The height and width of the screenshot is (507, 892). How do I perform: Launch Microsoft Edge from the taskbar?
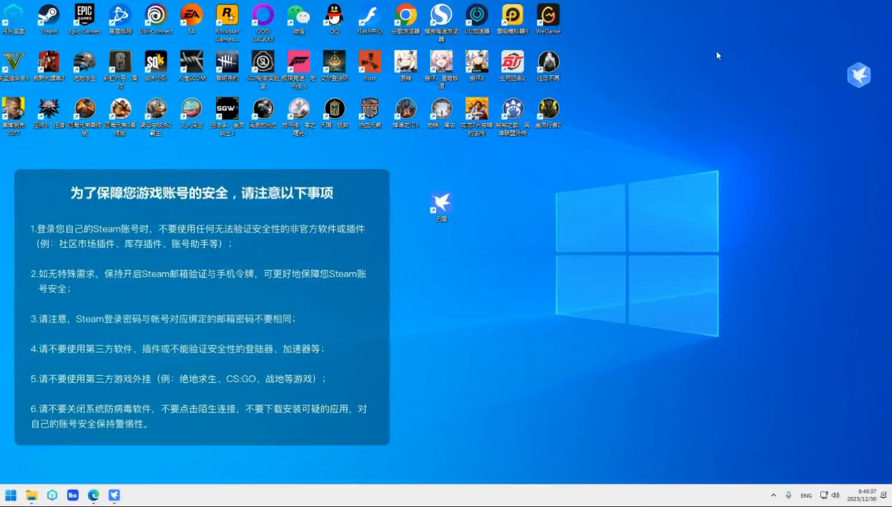[x=93, y=495]
